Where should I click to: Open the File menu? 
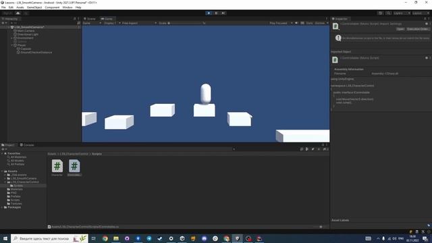(3, 7)
